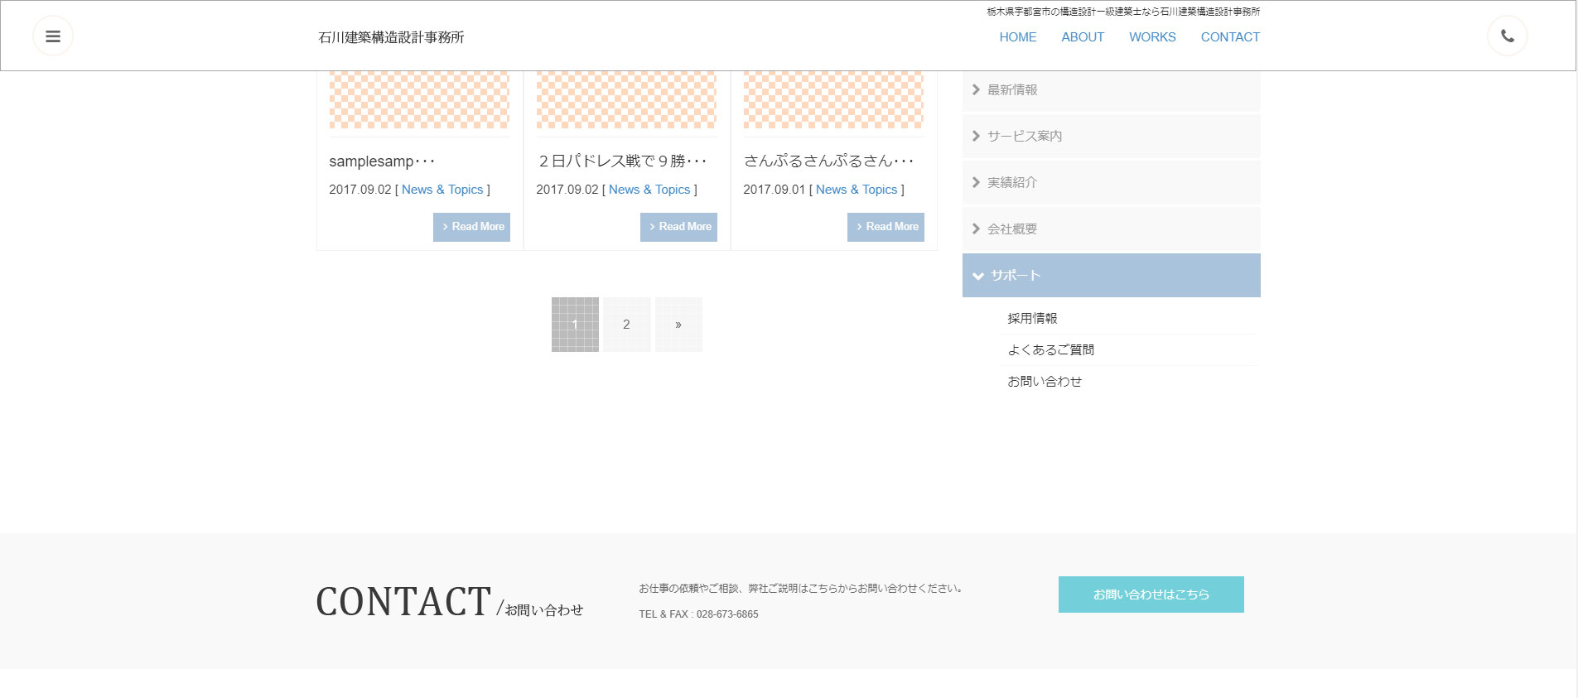Click the さんぷるさんぷる post thumbnail image

833,99
